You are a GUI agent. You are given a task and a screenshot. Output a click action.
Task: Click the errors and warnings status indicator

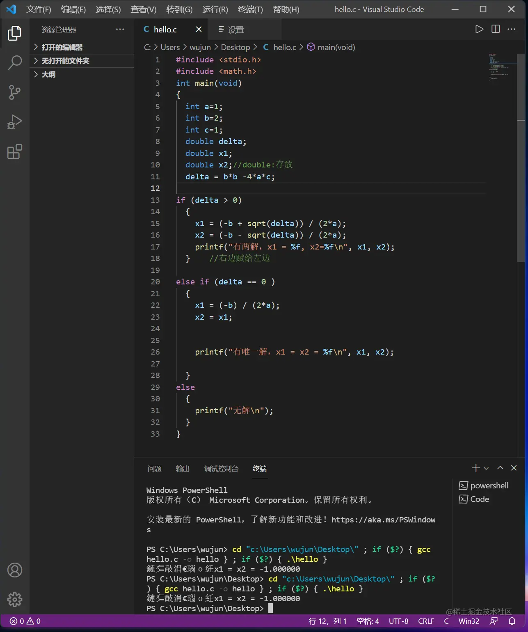coord(25,621)
